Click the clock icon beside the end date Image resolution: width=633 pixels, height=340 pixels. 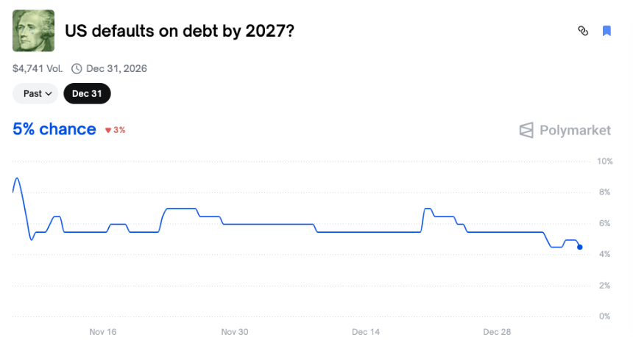pos(77,68)
